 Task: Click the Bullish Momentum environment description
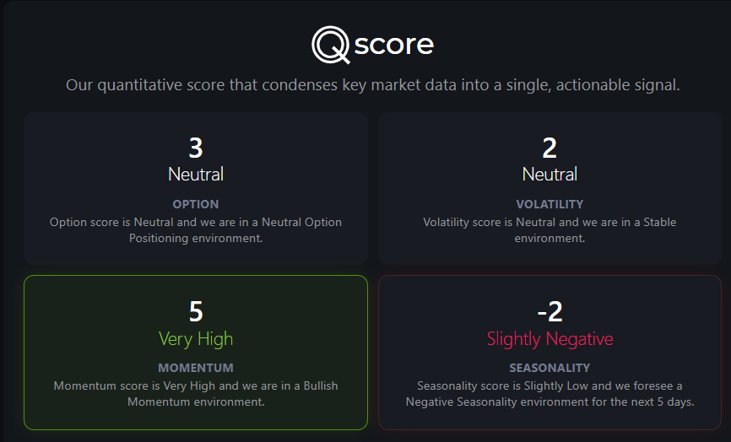pos(196,394)
